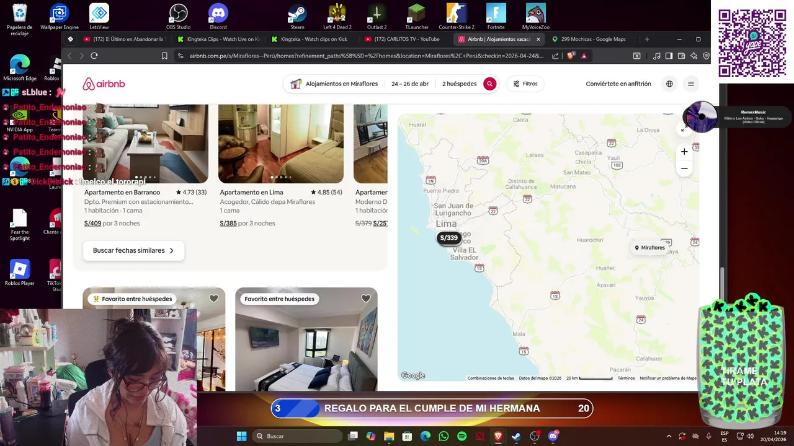Click the taskbar Buscar search box
The width and height of the screenshot is (794, 446).
(x=298, y=436)
